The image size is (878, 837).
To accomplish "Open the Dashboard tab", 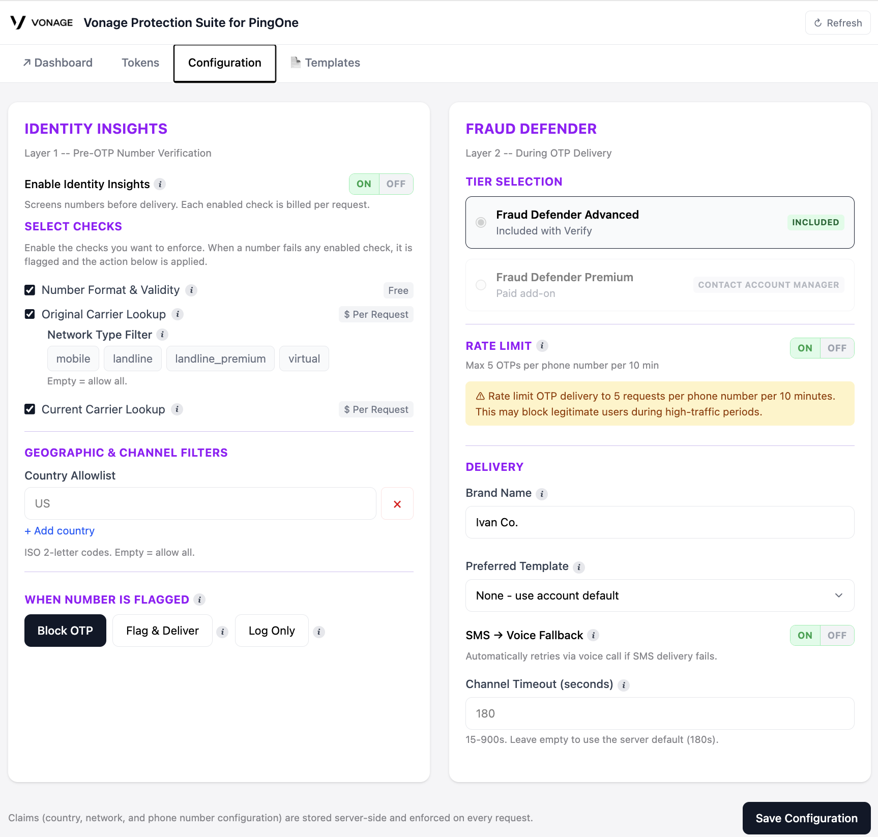I will click(x=57, y=63).
